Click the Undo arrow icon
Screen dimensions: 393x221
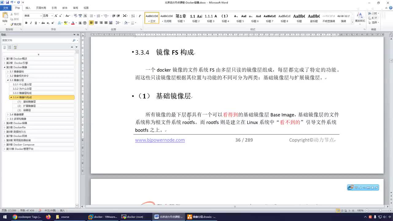point(12,2)
